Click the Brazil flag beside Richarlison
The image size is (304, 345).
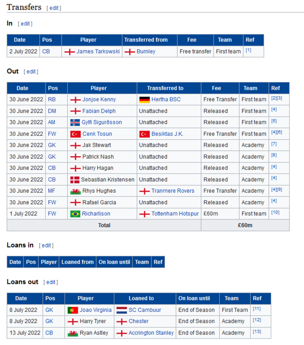click(75, 214)
